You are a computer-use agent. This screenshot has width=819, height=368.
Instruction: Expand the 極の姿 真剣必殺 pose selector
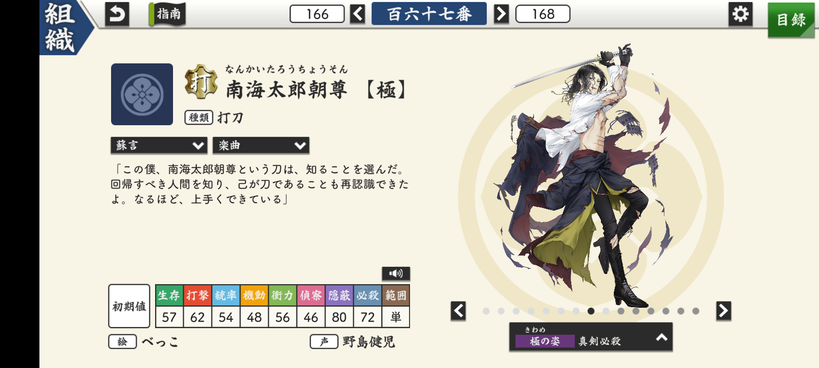(591, 337)
